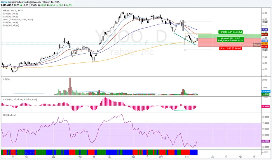Click the 39.9886 RSI value tag
This screenshot has width=272, height=160.
(x=266, y=141)
